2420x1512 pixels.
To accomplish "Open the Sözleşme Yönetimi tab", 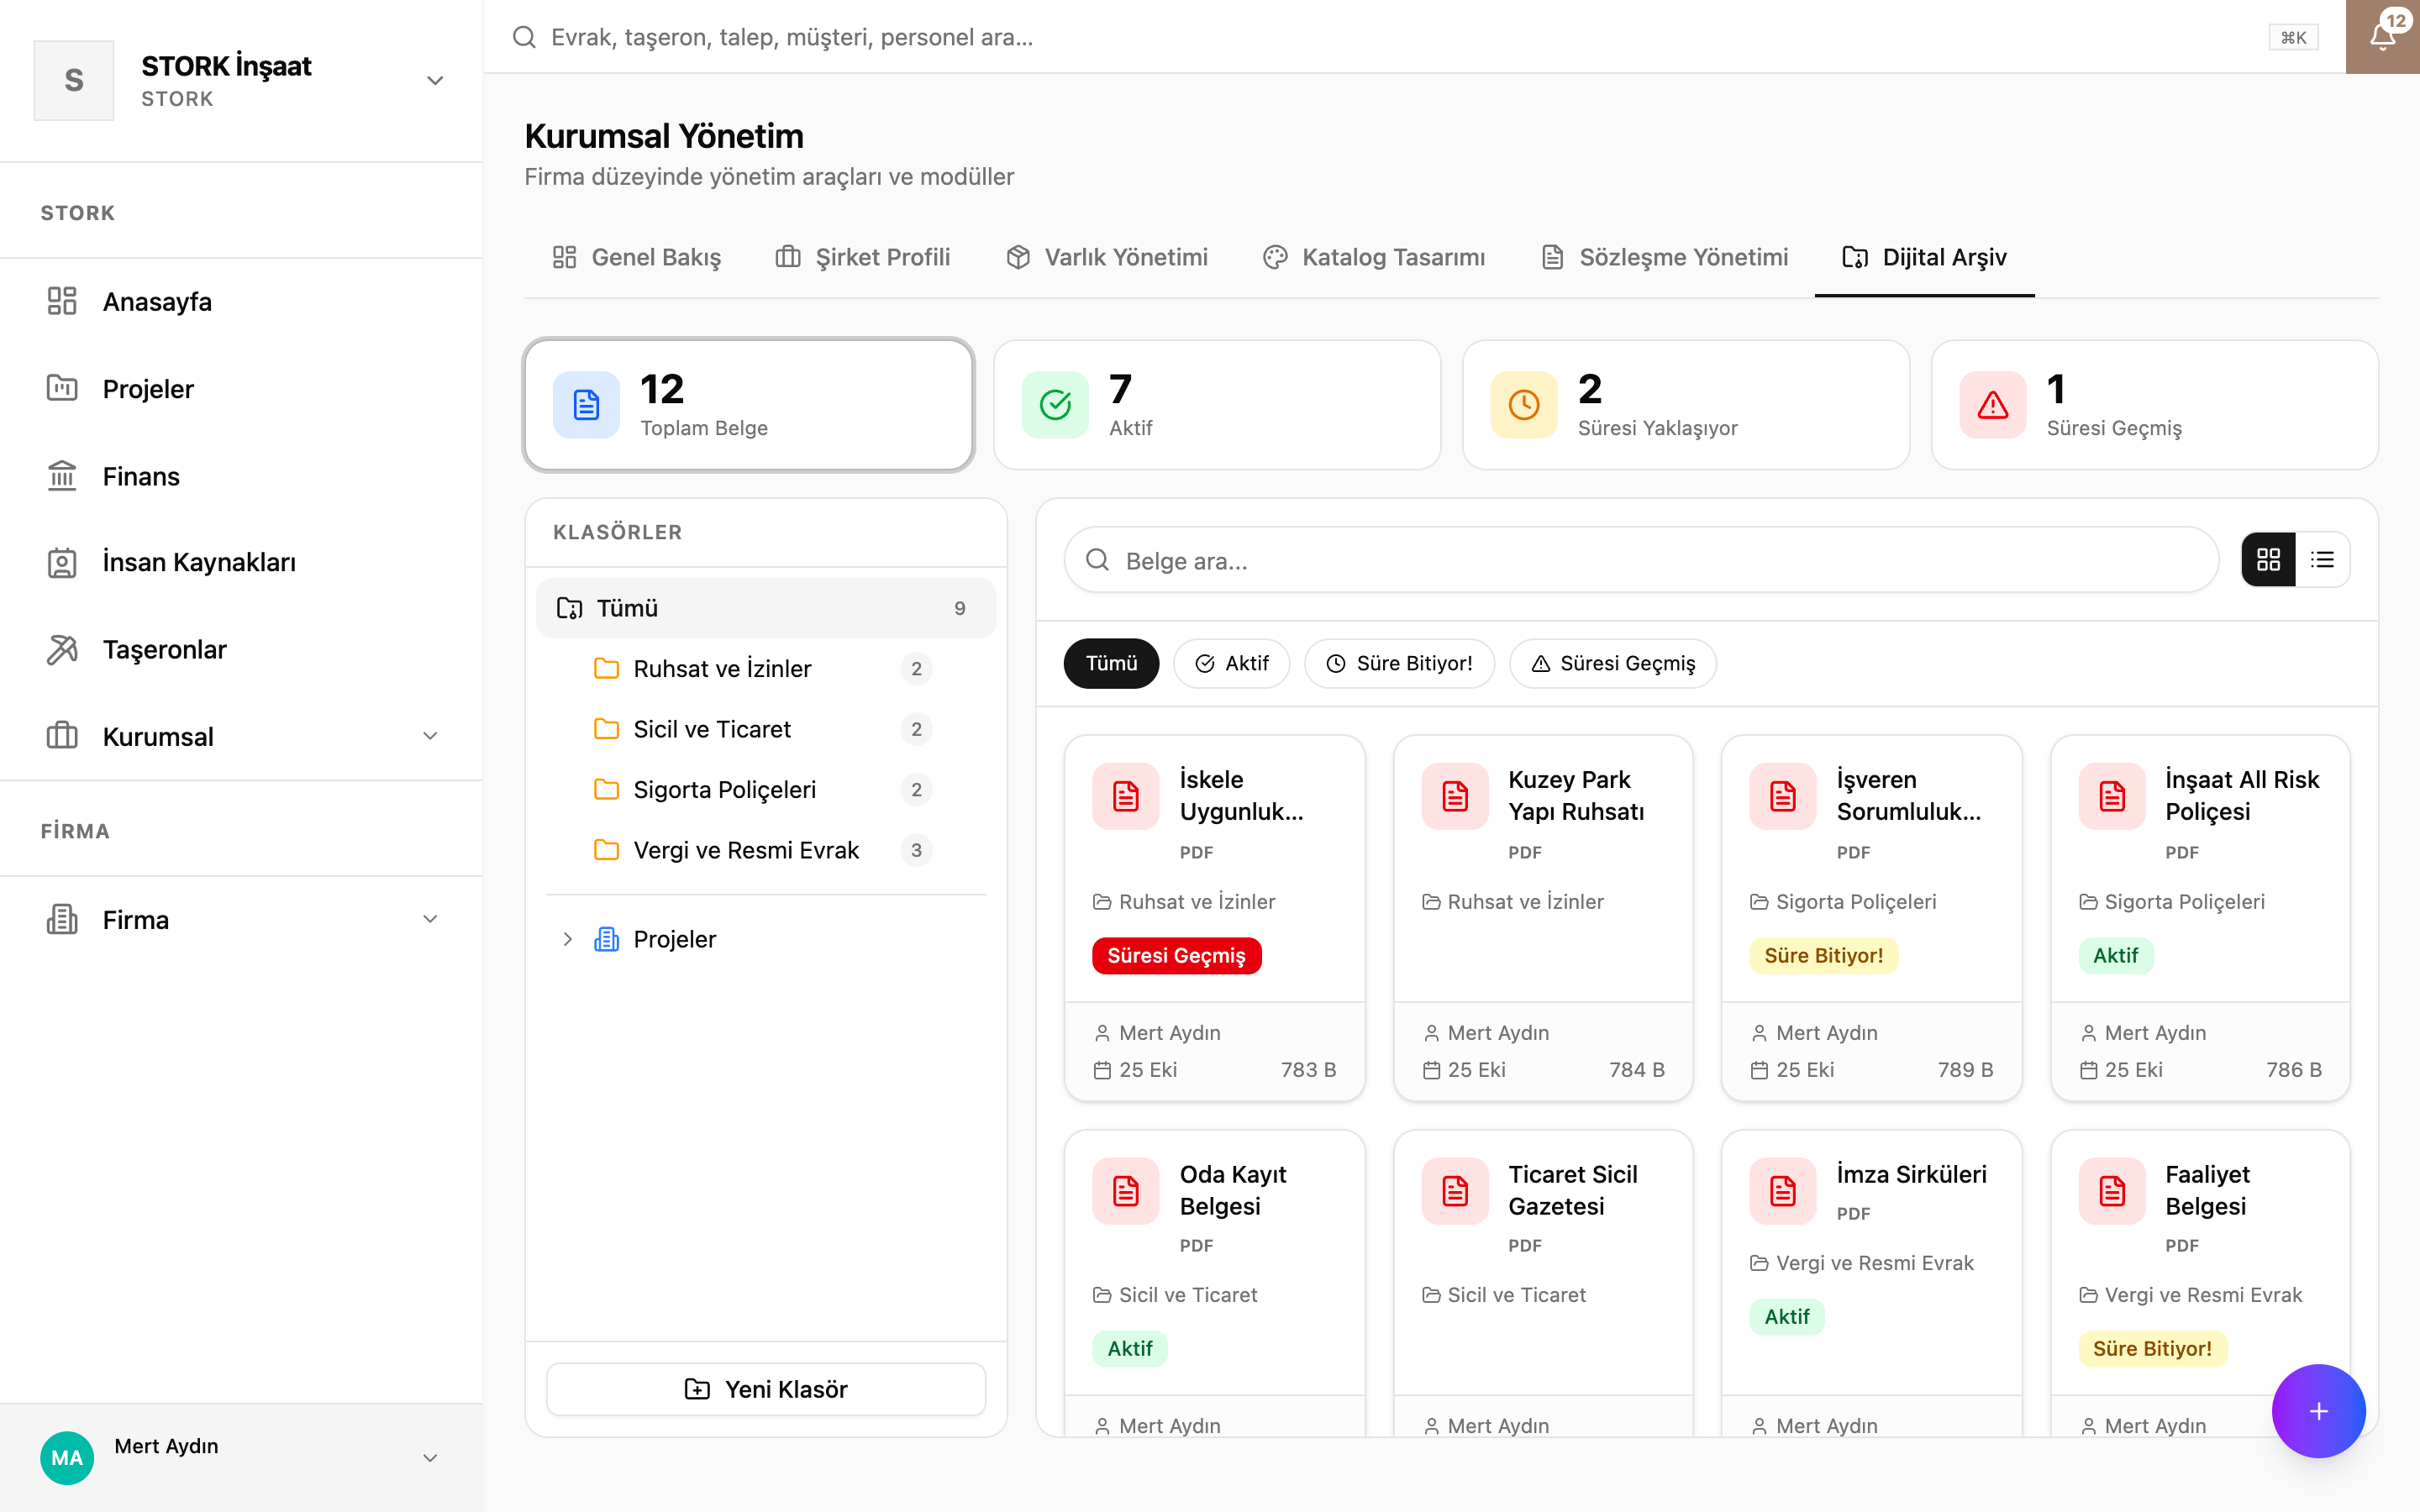I will click(1665, 257).
